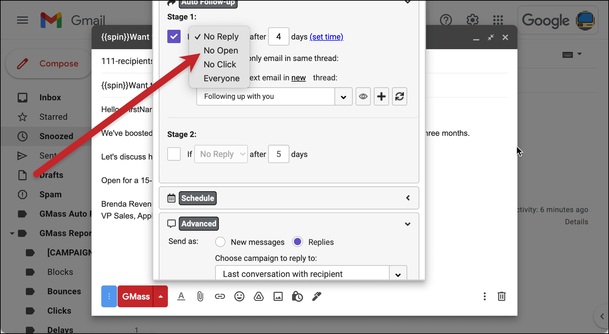Open text formatting options icon
Image resolution: width=609 pixels, height=334 pixels.
tap(181, 297)
